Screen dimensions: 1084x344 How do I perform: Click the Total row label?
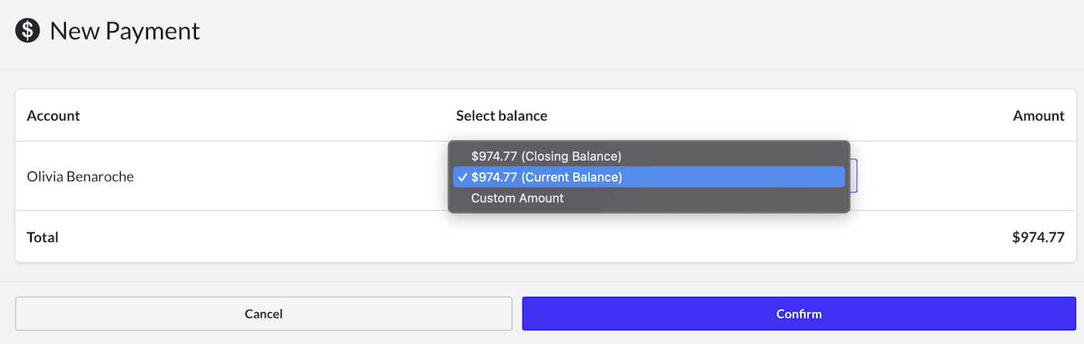click(43, 237)
